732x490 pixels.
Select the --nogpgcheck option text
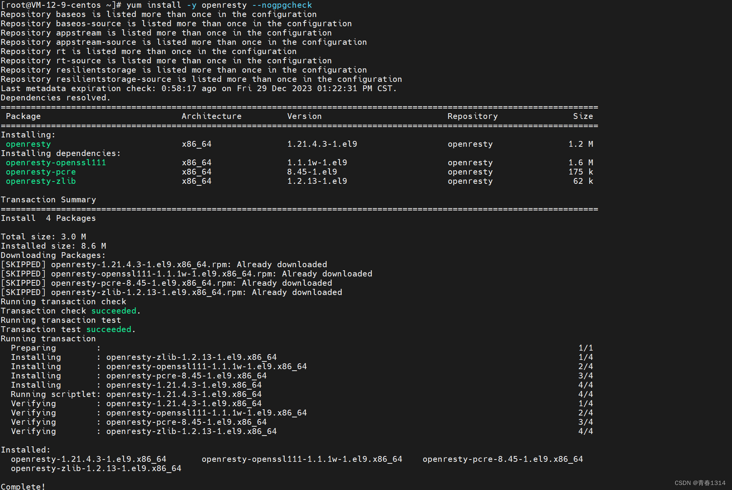coord(282,5)
